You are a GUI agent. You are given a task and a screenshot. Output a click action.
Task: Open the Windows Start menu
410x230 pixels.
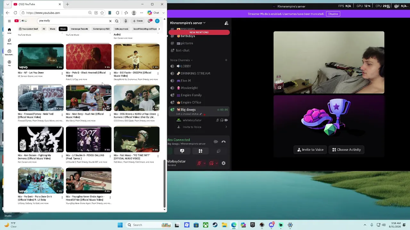(120, 225)
